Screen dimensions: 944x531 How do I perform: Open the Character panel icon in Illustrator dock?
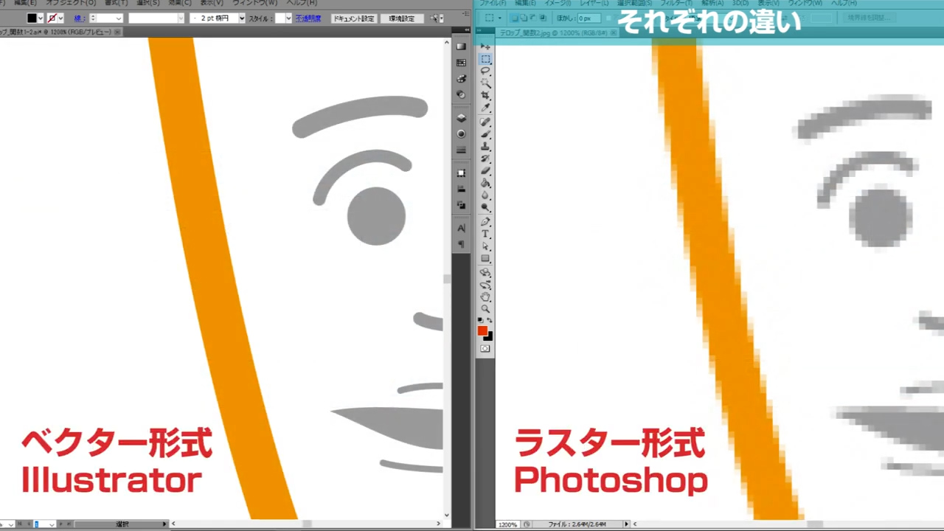(461, 229)
